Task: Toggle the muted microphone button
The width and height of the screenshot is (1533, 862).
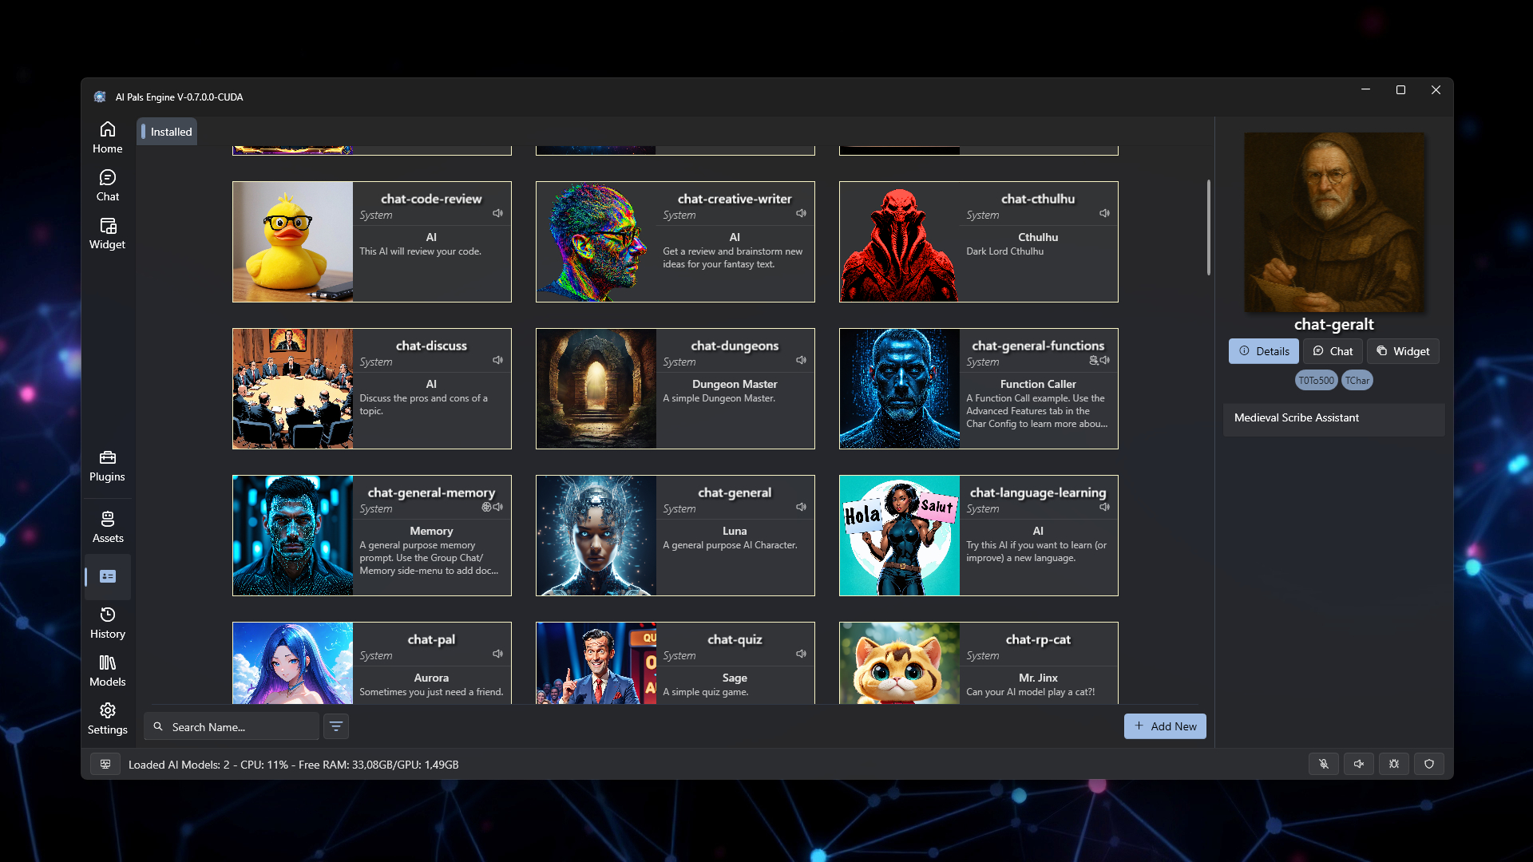Action: [1323, 764]
